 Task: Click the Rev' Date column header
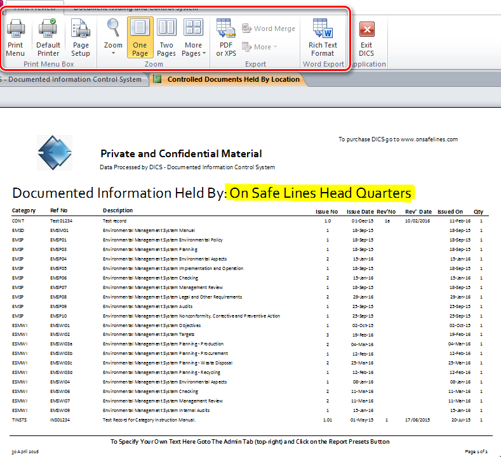pyautogui.click(x=418, y=212)
